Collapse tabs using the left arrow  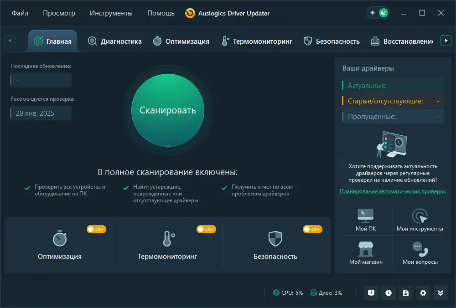tap(10, 40)
